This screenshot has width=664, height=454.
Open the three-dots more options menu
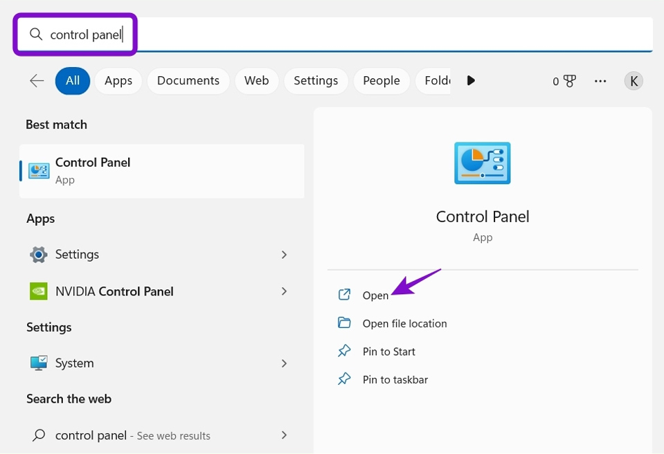(600, 81)
